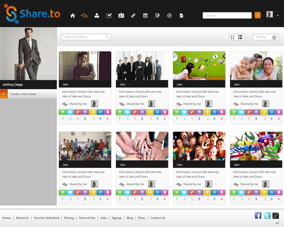Go to the Signup footer link
The image size is (284, 227).
pos(116,218)
